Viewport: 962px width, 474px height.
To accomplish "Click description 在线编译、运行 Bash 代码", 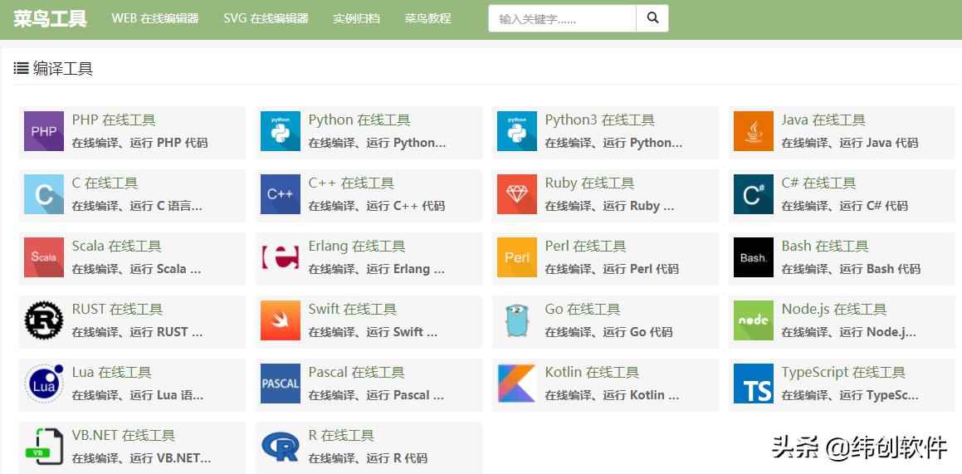I will 851,269.
